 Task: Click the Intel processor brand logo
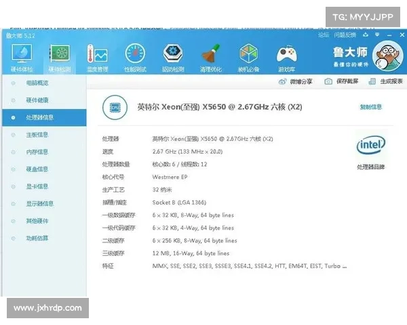click(x=370, y=146)
